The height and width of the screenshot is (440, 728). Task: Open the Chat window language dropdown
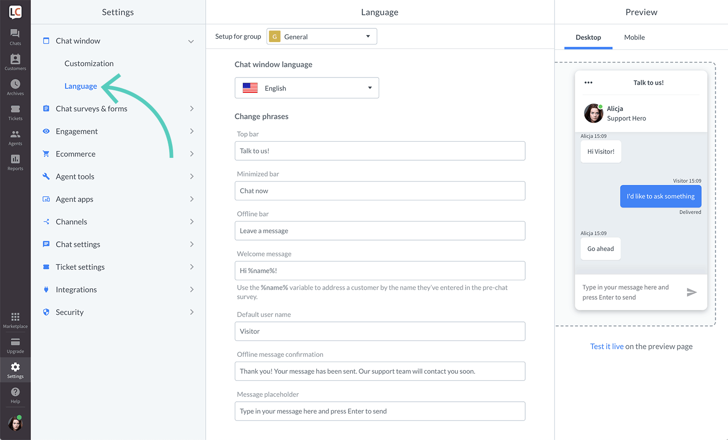(x=307, y=88)
